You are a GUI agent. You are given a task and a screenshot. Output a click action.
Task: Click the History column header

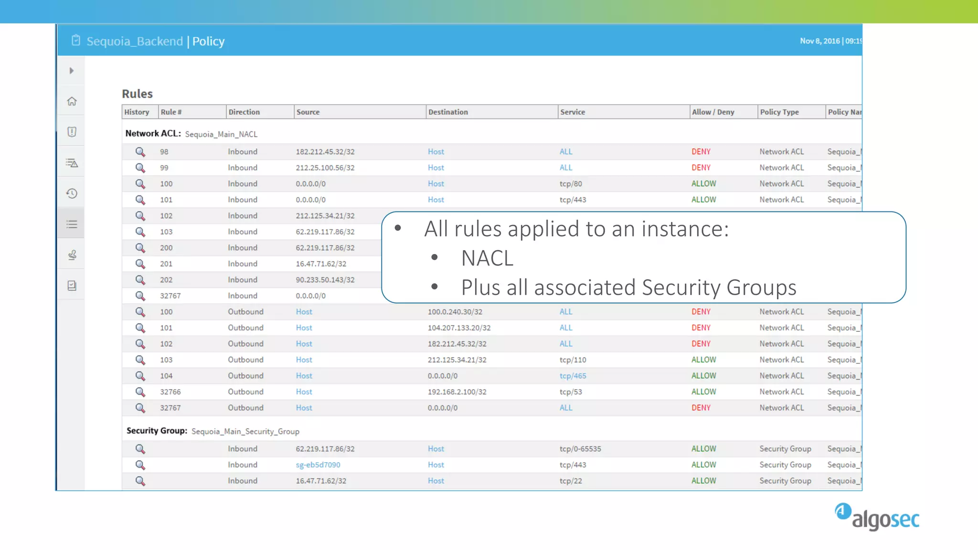point(140,112)
